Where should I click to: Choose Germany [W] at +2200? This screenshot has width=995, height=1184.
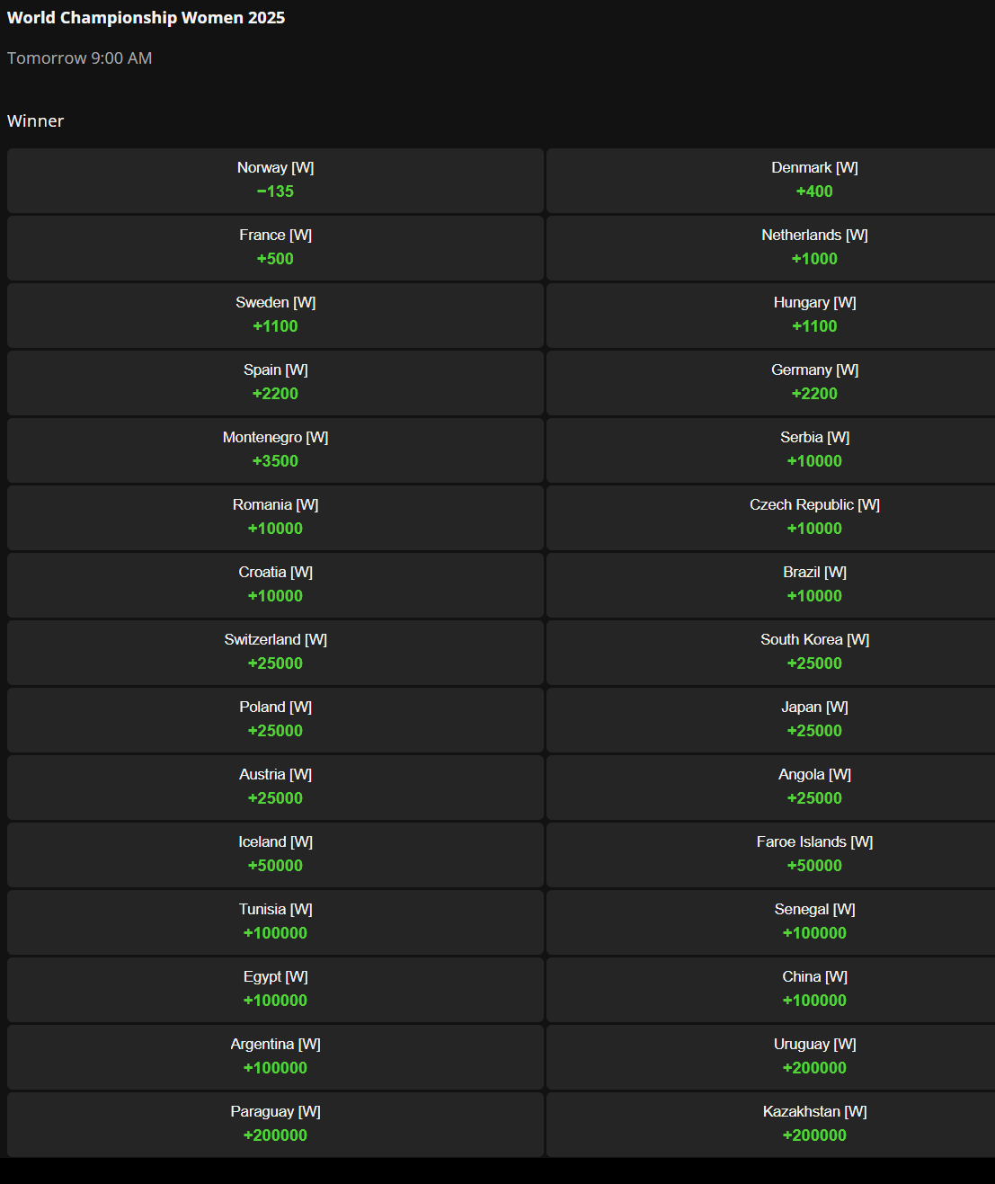tap(814, 383)
